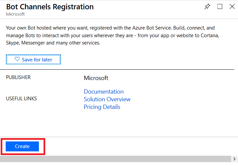The image size is (238, 166).
Task: Click the horizontal scrollbar track
Action: [x=115, y=159]
